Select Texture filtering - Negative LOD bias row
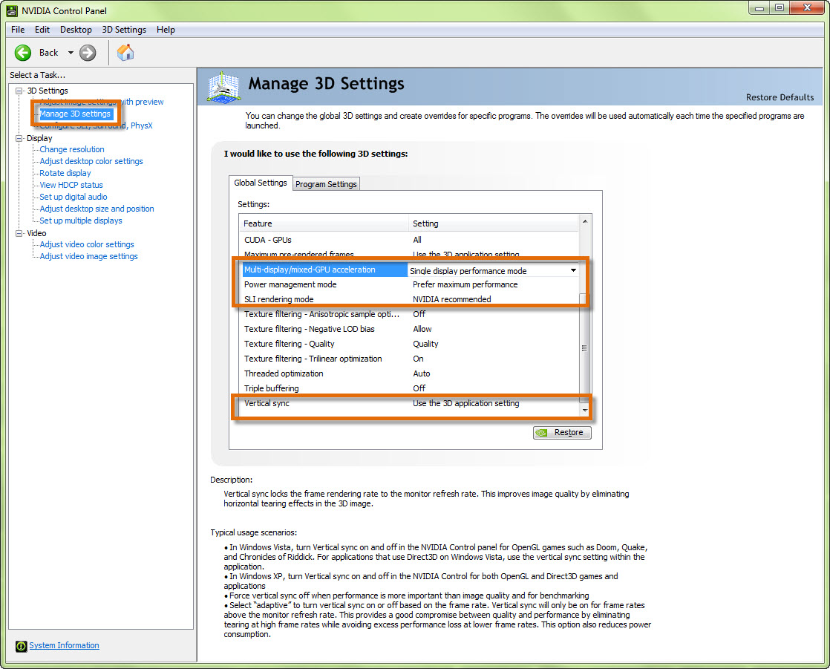 [x=410, y=329]
